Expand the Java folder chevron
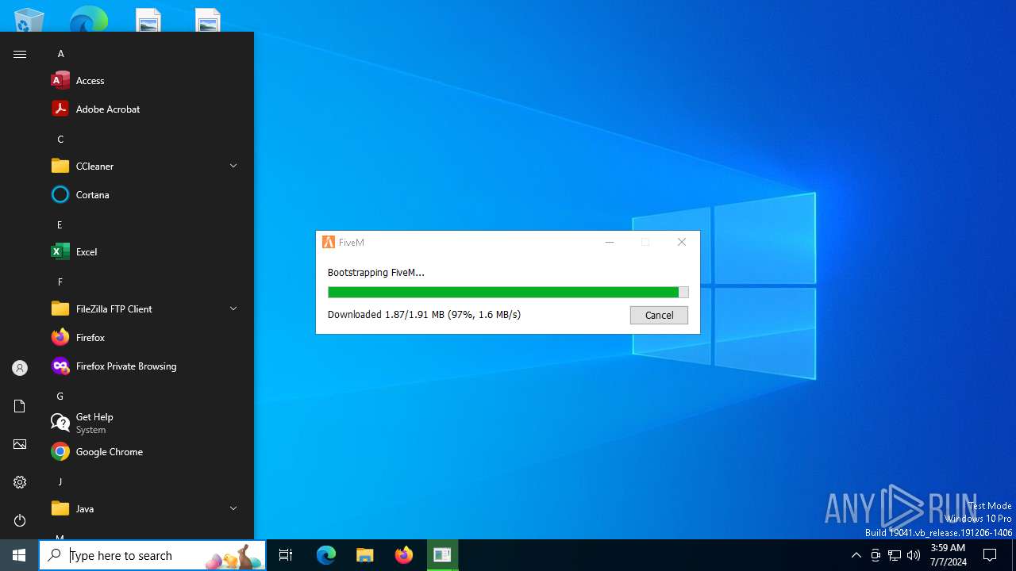1016x571 pixels. coord(233,508)
